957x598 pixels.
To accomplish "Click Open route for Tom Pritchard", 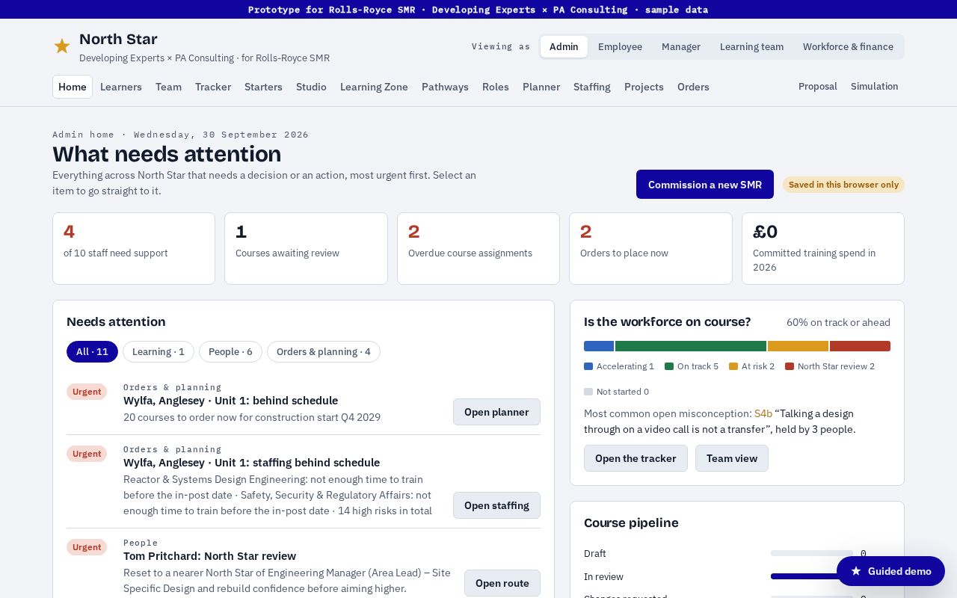I will pyautogui.click(x=502, y=583).
